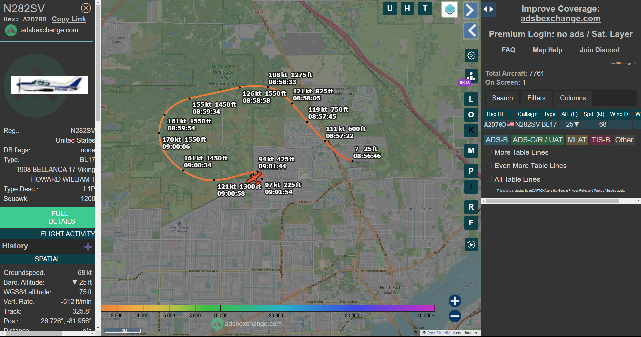Open map settings gear icon
The width and height of the screenshot is (641, 337).
pyautogui.click(x=471, y=55)
